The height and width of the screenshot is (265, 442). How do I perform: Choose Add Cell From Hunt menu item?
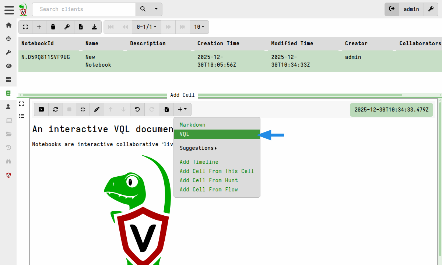(x=208, y=180)
